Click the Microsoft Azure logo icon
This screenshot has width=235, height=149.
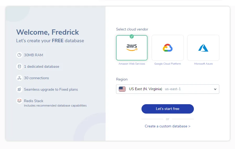coord(203,48)
